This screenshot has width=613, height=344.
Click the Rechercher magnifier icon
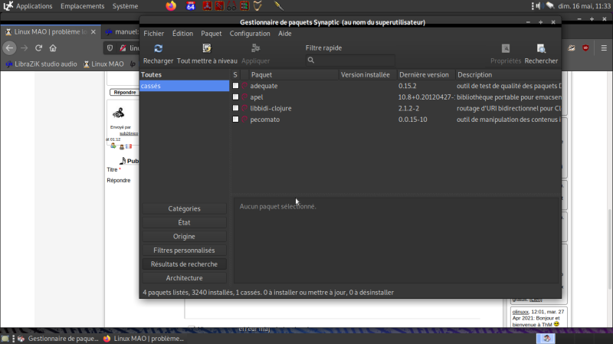pos(541,48)
